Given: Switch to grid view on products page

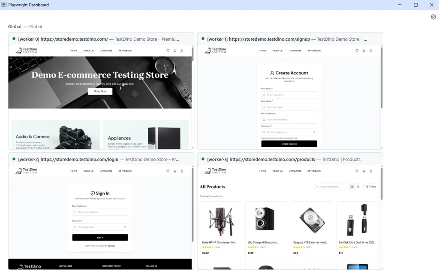Looking at the screenshot, I should [352, 187].
